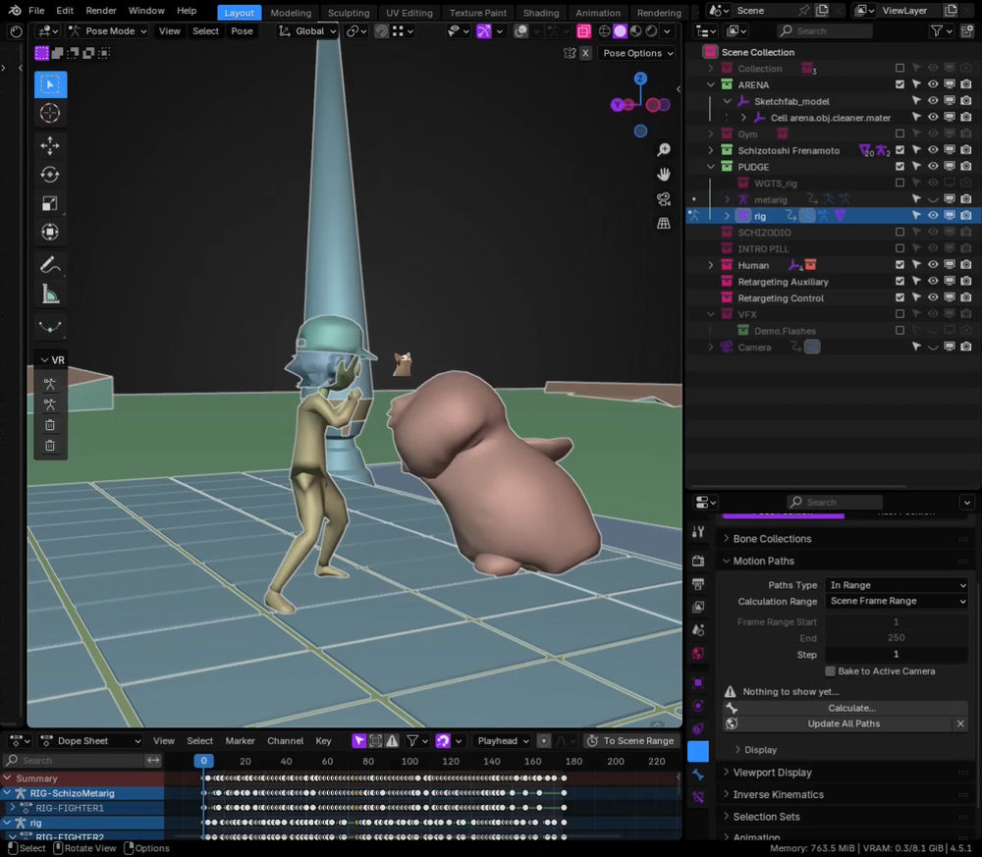The width and height of the screenshot is (982, 857).
Task: Toggle the camera view icon
Action: (663, 199)
